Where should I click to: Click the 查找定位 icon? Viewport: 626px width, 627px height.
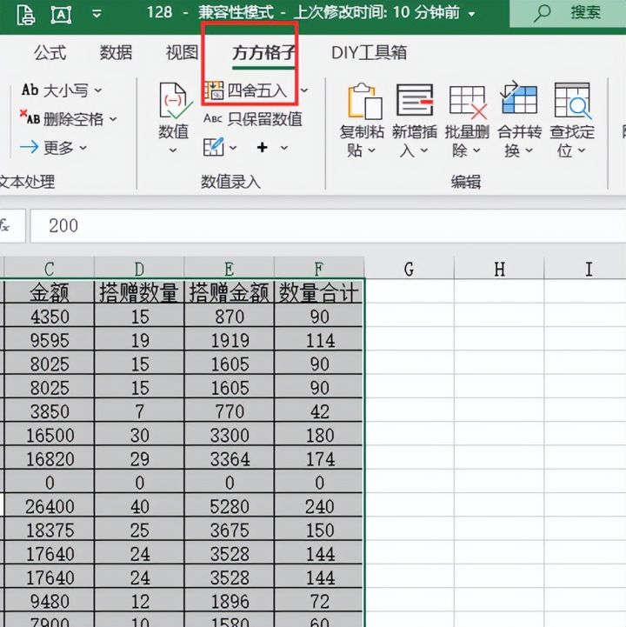click(573, 100)
